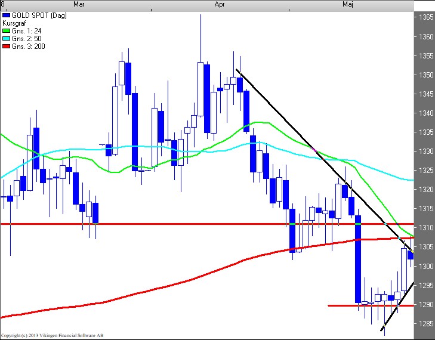Image resolution: width=435 pixels, height=340 pixels.
Task: Click the 1360 price axis label
Action: click(x=426, y=36)
